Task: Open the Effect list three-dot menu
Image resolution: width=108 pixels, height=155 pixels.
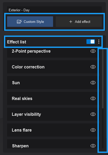Action: coord(99,42)
